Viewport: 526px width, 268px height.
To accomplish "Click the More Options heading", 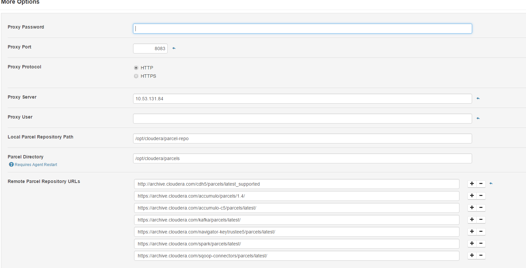I will tap(20, 2).
